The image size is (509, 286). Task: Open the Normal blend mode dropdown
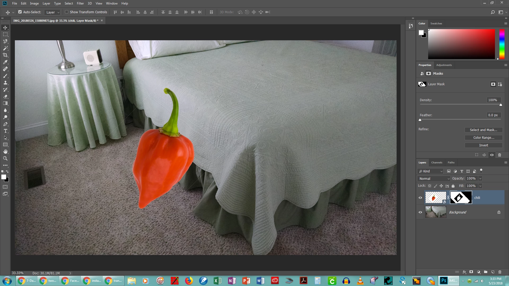pos(434,178)
